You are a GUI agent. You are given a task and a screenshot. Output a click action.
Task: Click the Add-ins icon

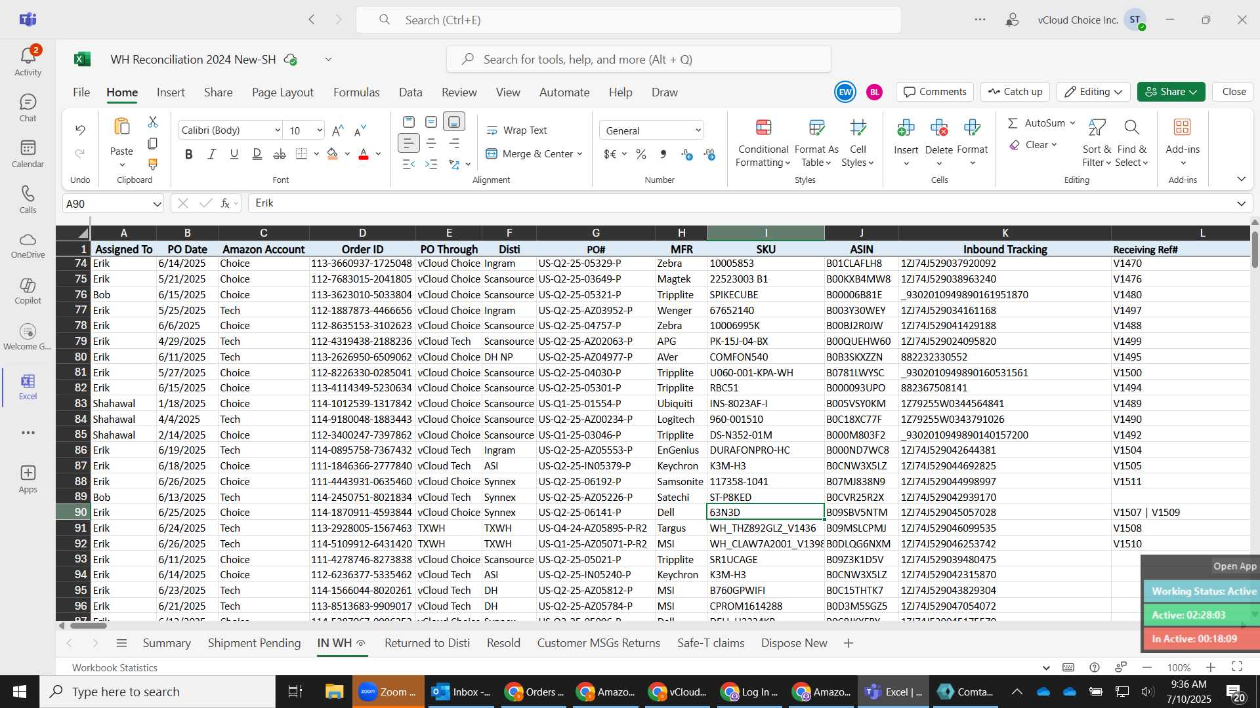(x=1183, y=127)
